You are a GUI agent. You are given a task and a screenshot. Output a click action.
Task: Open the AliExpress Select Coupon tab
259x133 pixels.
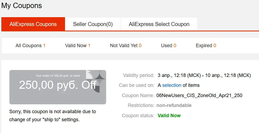tap(159, 24)
